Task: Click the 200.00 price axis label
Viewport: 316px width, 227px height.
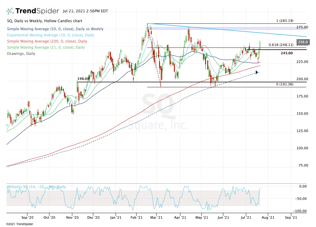Action: (302, 79)
